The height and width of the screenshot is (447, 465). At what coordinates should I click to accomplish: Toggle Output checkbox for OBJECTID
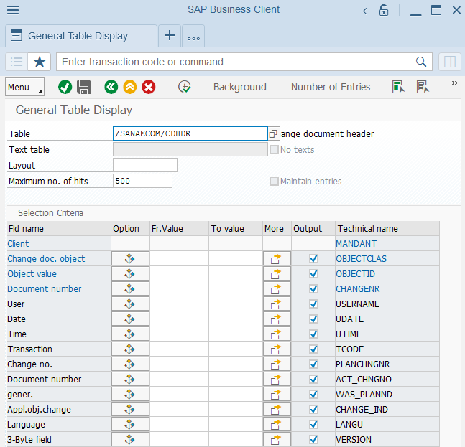click(313, 274)
